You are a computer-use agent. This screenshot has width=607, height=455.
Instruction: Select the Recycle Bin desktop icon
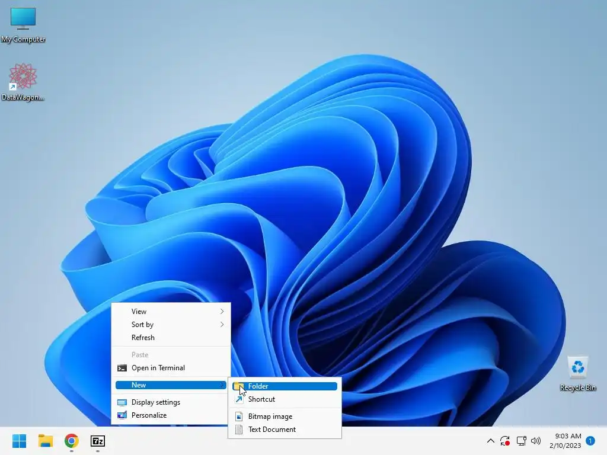click(577, 374)
